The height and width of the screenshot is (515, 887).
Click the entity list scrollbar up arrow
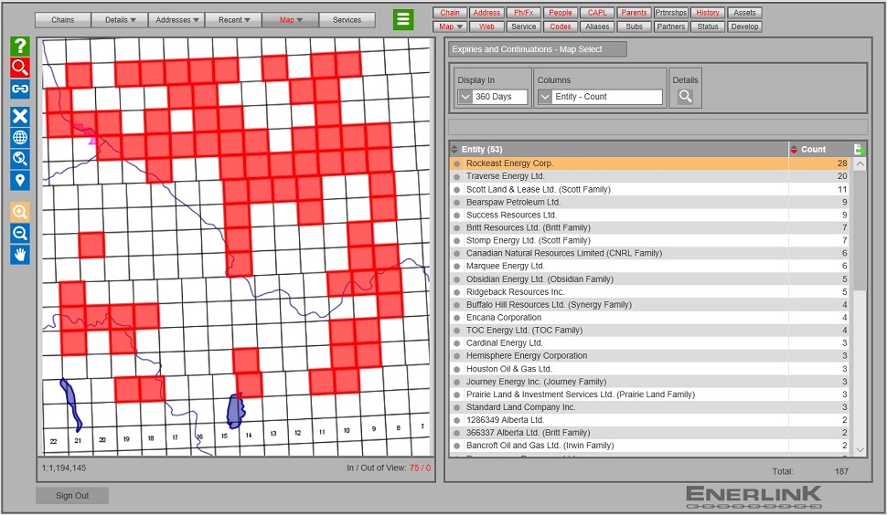pos(860,163)
